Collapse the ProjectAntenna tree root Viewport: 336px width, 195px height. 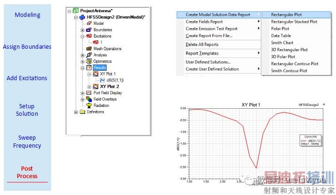69,11
